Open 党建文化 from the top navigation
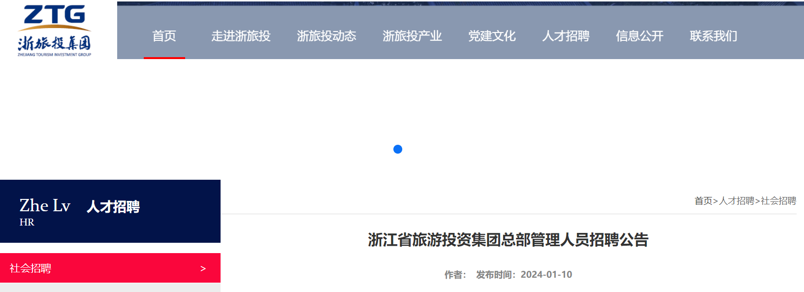 tap(492, 36)
